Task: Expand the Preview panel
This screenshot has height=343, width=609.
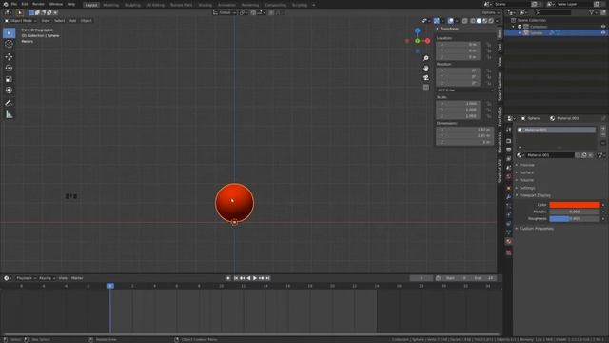Action: click(x=526, y=165)
